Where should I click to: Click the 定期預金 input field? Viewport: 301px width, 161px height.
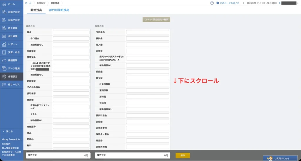71,81
